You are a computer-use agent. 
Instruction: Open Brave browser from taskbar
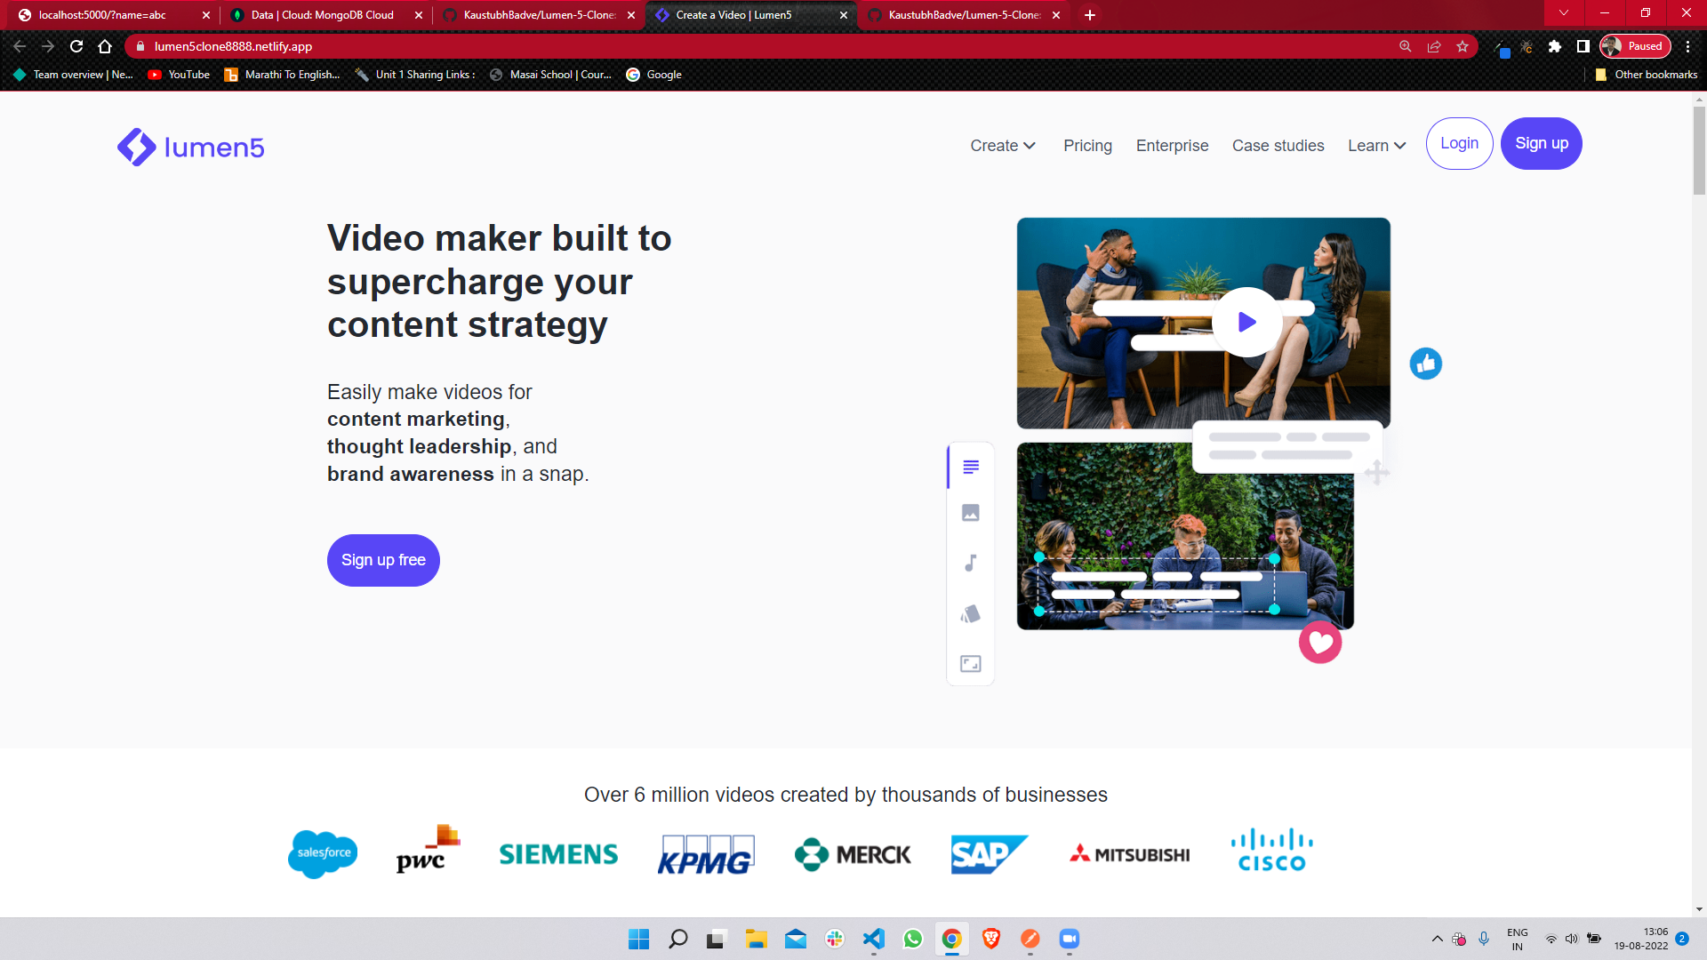(991, 939)
